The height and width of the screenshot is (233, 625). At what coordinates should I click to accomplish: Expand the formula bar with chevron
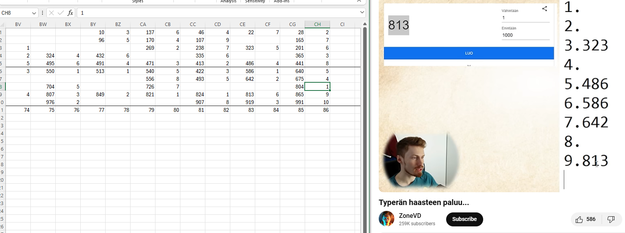click(x=362, y=12)
